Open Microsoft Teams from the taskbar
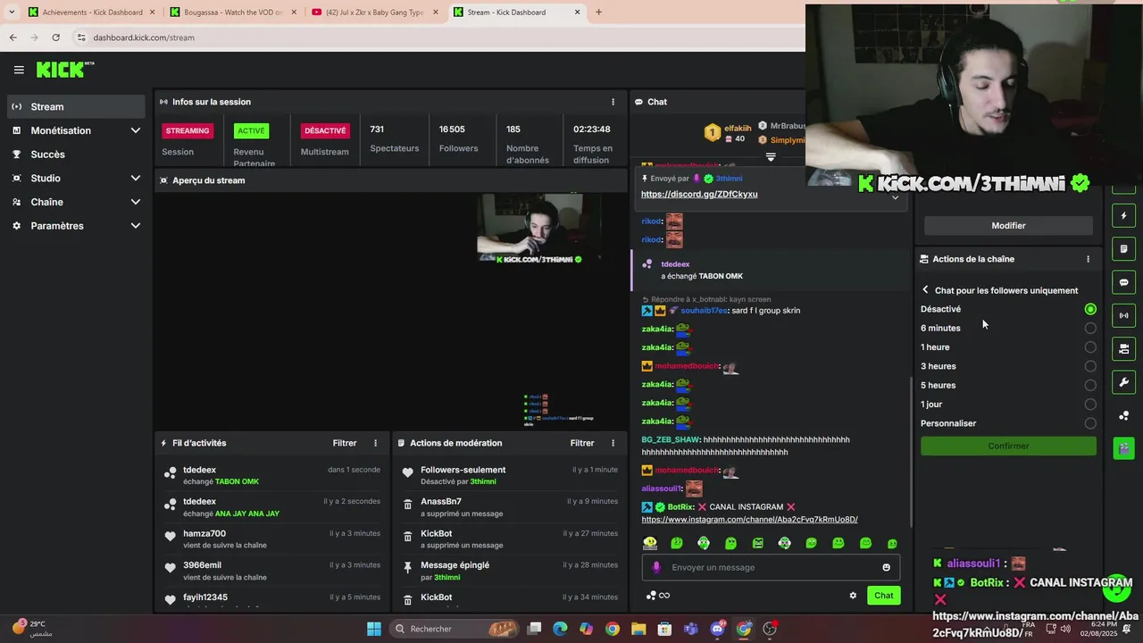This screenshot has height=643, width=1143. tap(690, 629)
